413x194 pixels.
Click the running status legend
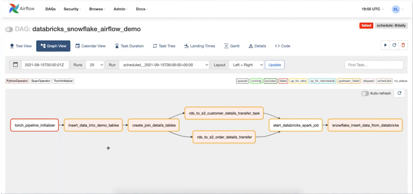click(x=256, y=81)
